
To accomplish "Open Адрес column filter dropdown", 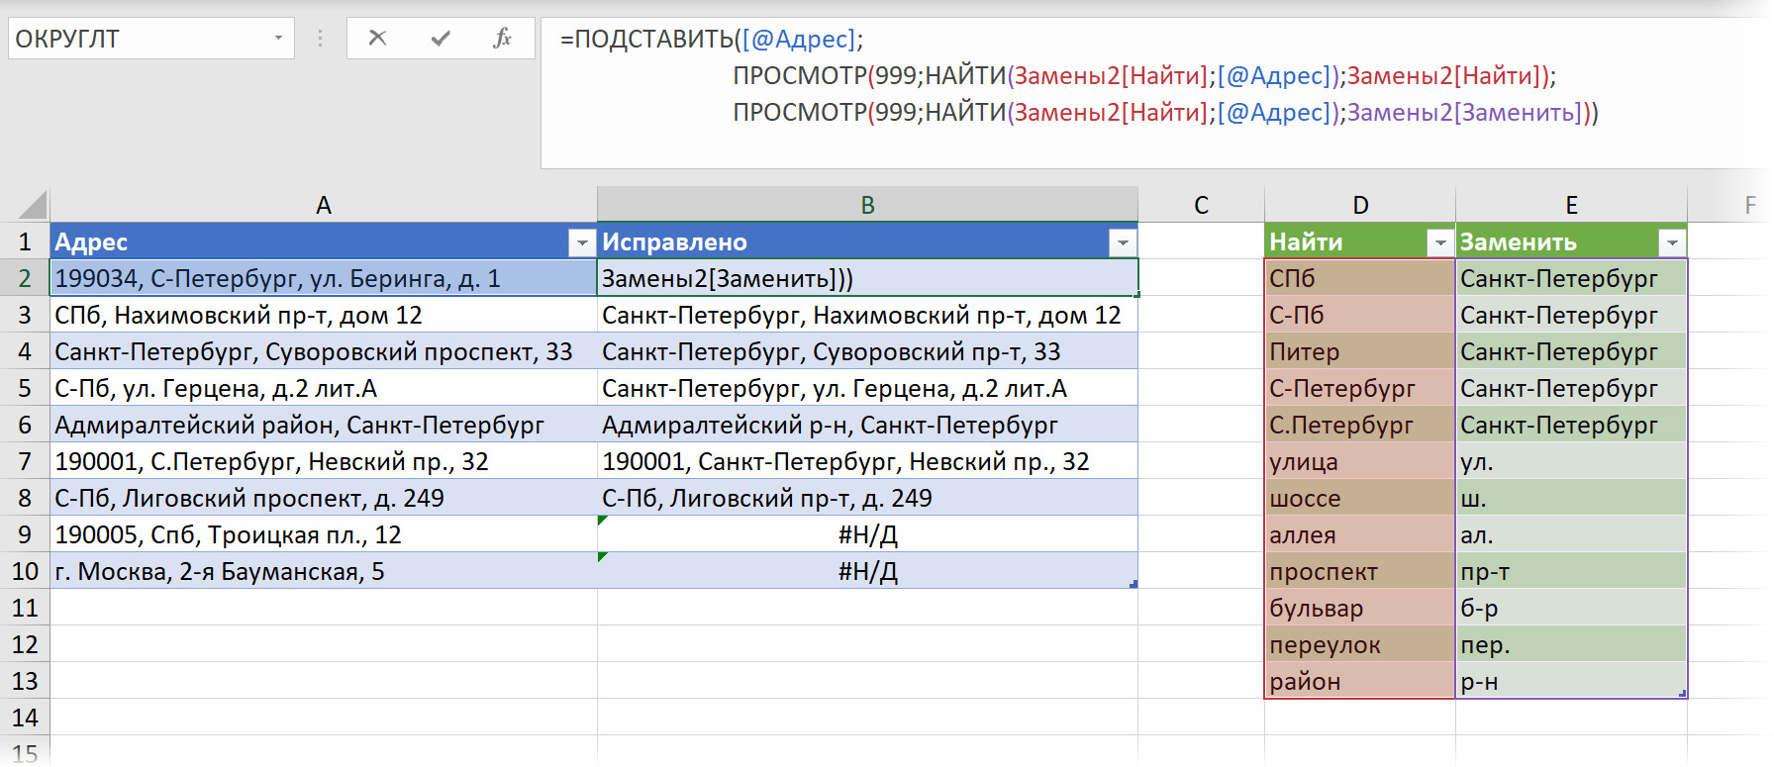I will [581, 242].
